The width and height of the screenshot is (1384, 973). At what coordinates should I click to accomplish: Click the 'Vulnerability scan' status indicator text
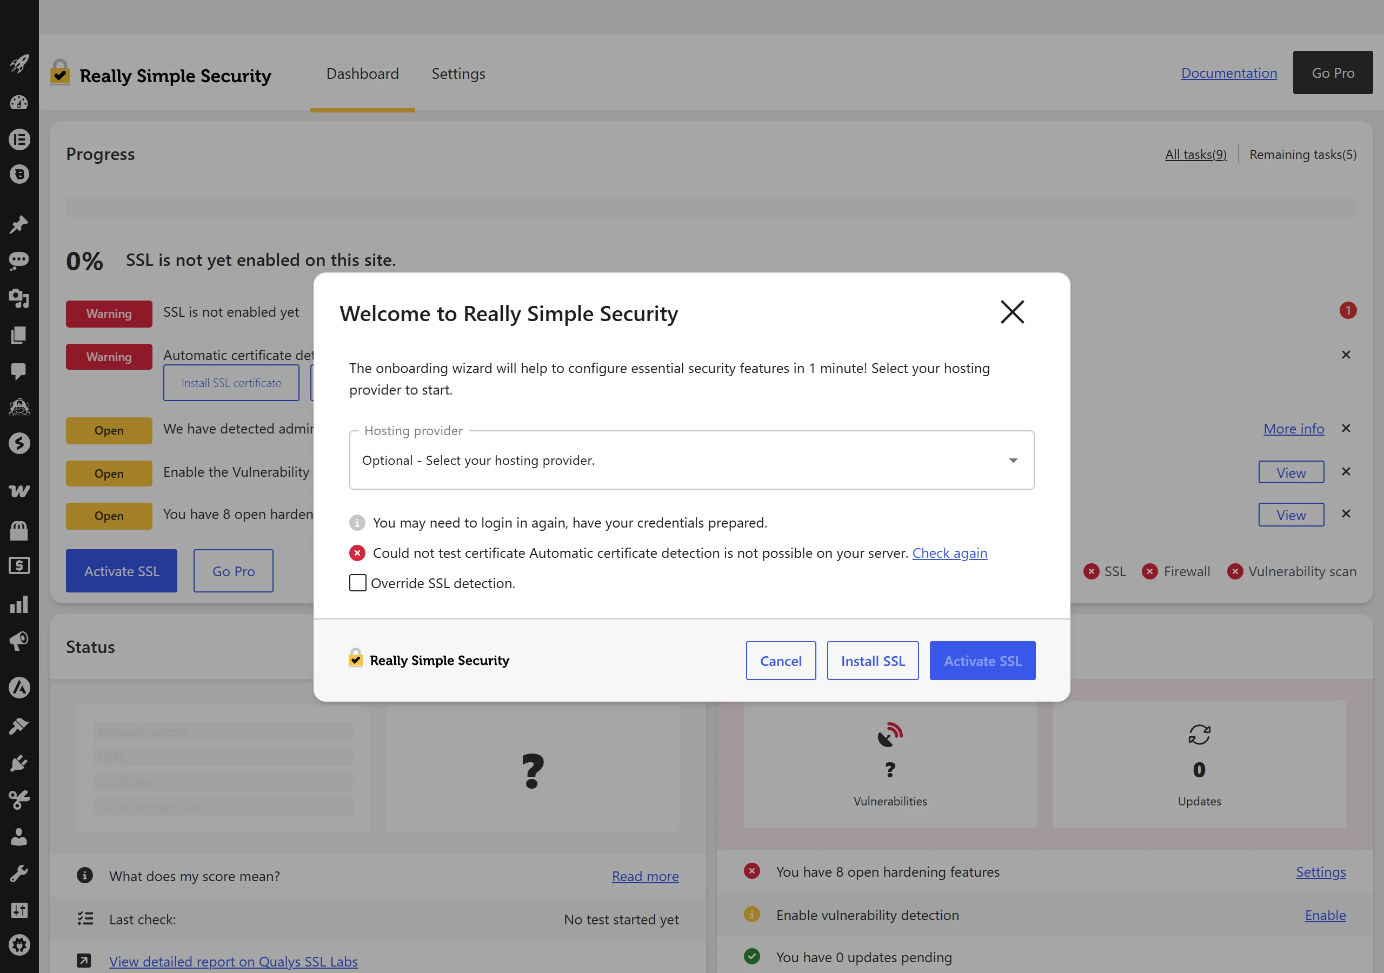pyautogui.click(x=1302, y=571)
